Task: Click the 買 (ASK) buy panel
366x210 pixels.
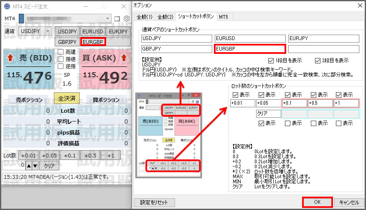Action: pyautogui.click(x=105, y=69)
